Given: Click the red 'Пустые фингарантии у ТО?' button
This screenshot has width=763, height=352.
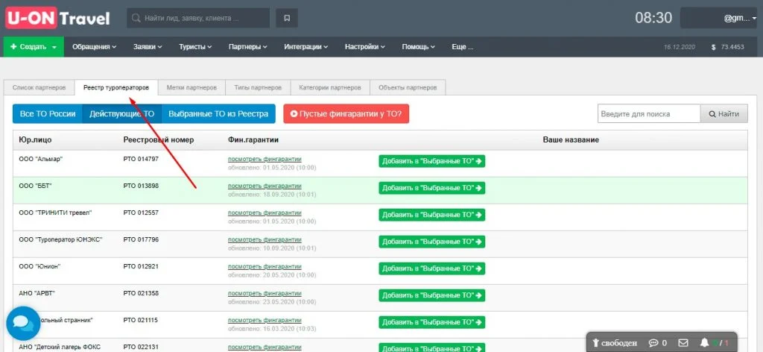Looking at the screenshot, I should tap(346, 114).
